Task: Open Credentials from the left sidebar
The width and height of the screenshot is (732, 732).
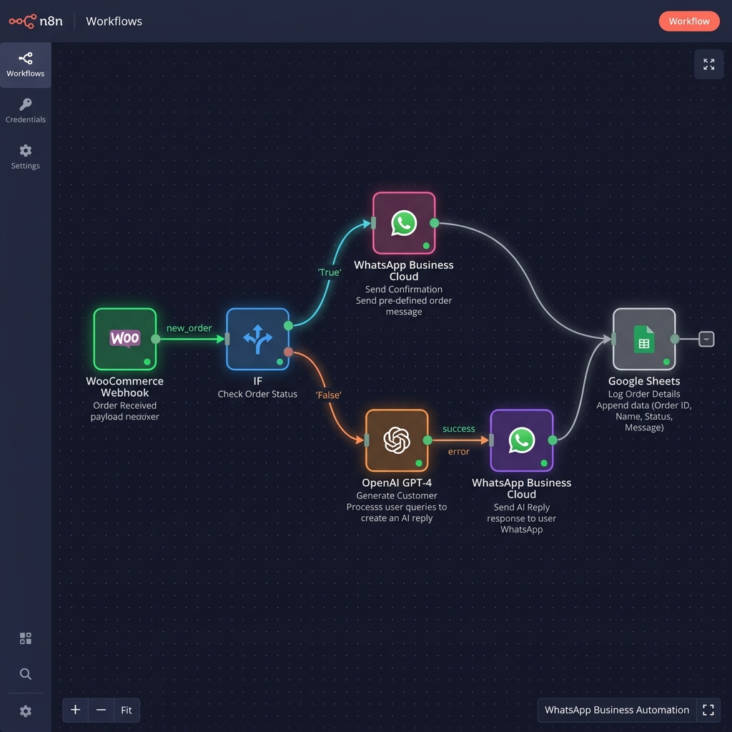Action: (25, 110)
